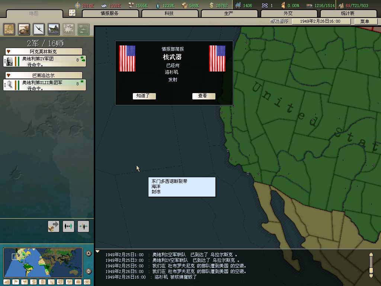Viewport: 381px width, 286px height.
Task: Click the general portrait for 奥地利第IV军团
Action: pyautogui.click(x=9, y=61)
